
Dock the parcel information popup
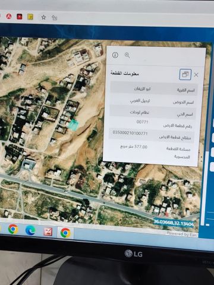[x=185, y=74]
